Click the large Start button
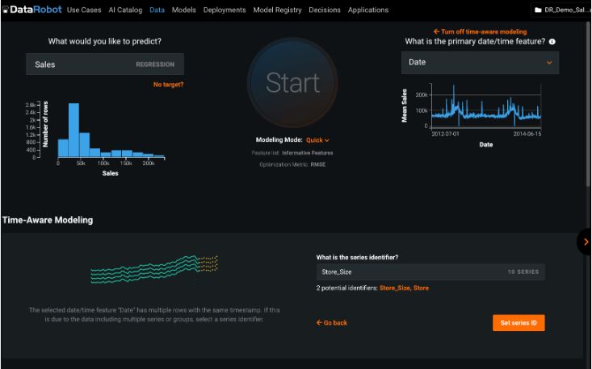Image resolution: width=592 pixels, height=369 pixels. pyautogui.click(x=292, y=82)
